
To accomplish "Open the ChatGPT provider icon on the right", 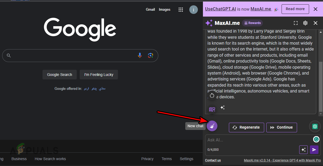I will click(x=315, y=126).
